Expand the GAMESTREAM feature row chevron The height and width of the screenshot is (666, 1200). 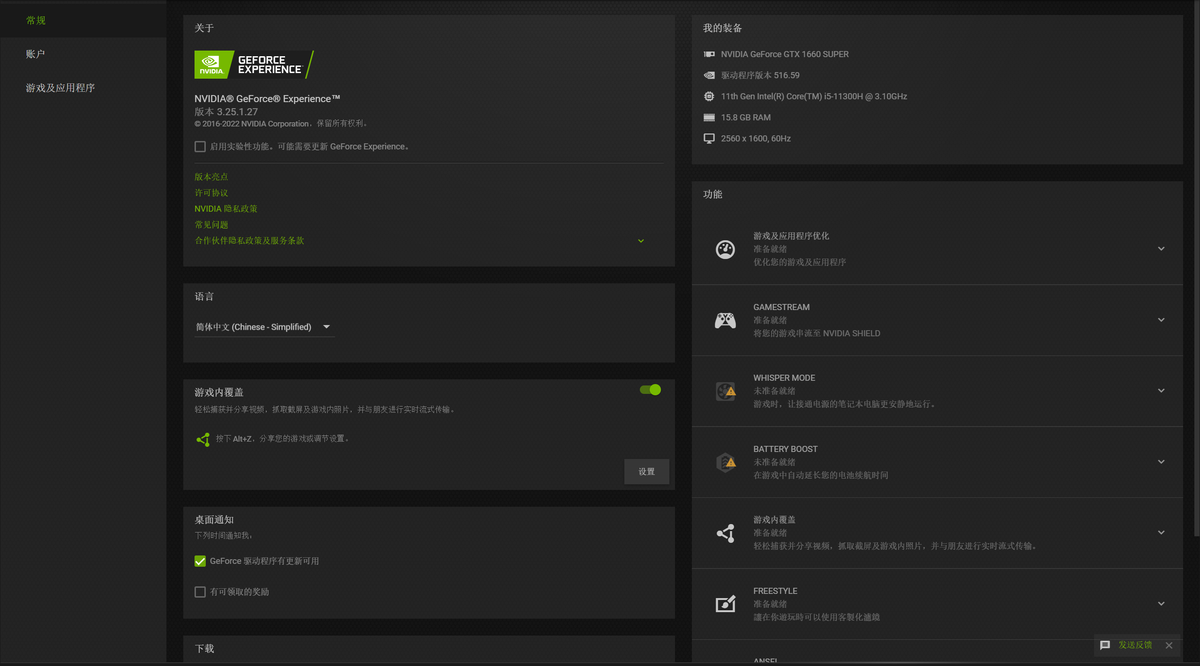coord(1161,320)
